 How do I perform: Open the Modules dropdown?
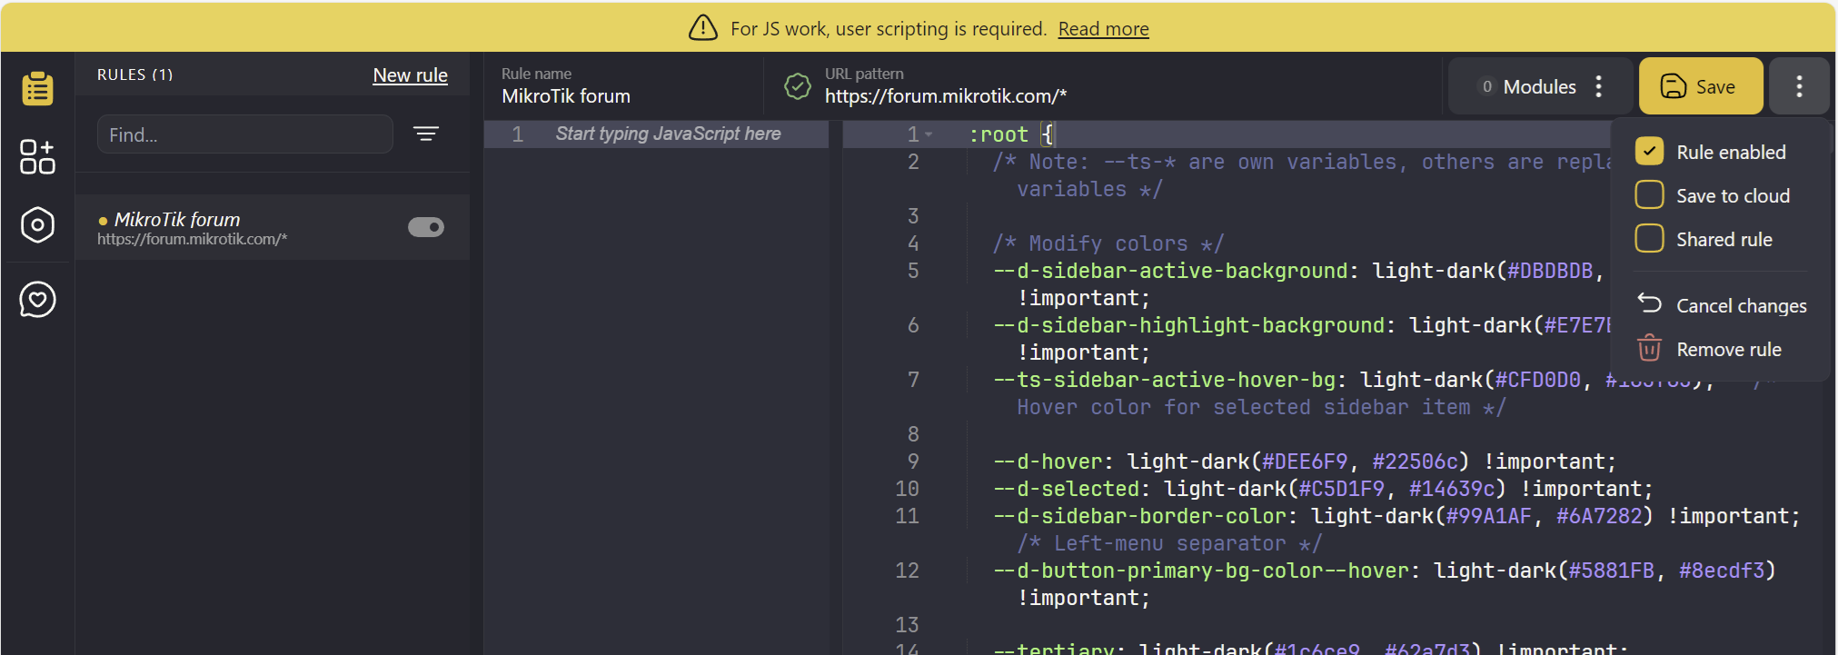1539,86
